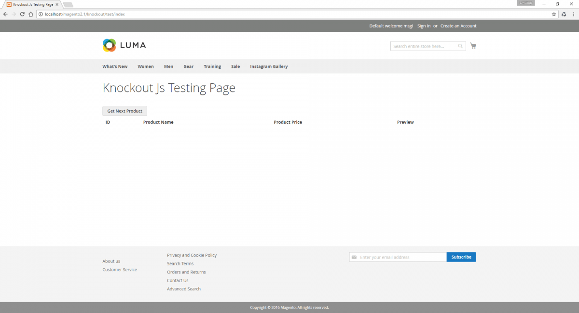
Task: Select the Instagram Gallery menu item
Action: pyautogui.click(x=269, y=66)
